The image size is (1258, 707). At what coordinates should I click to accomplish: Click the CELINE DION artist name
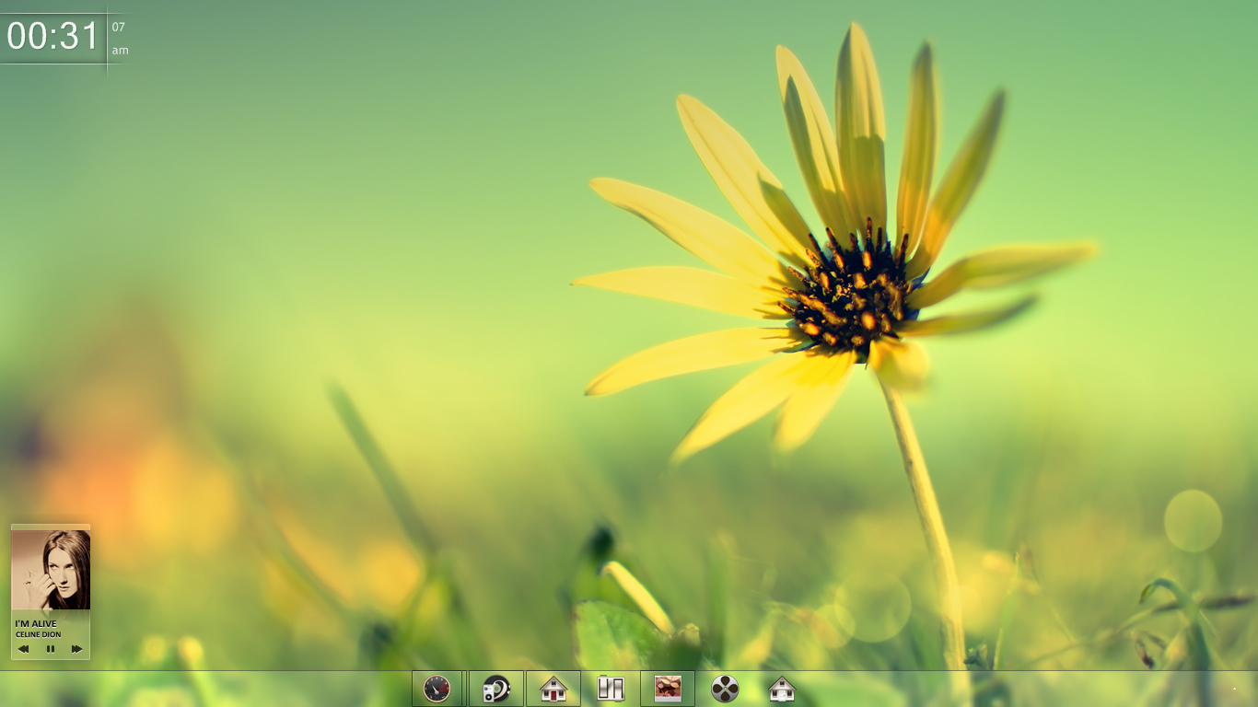(39, 634)
